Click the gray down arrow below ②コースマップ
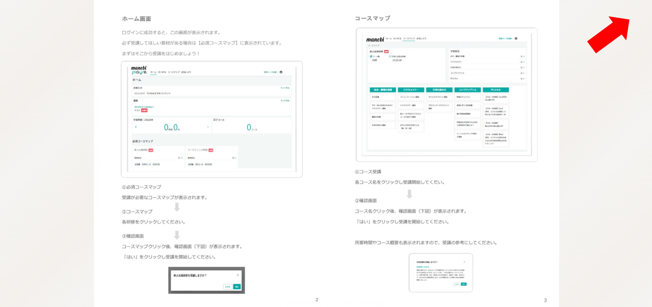The width and height of the screenshot is (652, 307). tap(177, 235)
